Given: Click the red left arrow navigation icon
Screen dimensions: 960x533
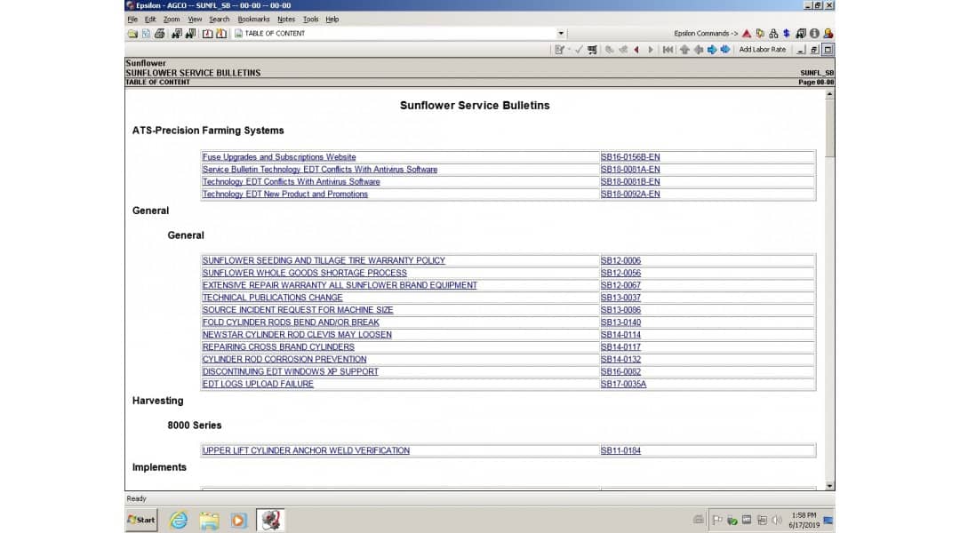Looking at the screenshot, I should pyautogui.click(x=636, y=50).
